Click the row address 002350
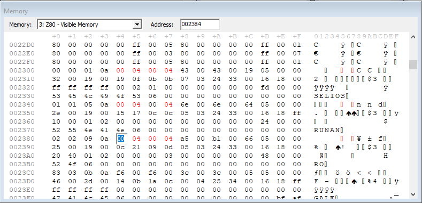 pyautogui.click(x=22, y=113)
